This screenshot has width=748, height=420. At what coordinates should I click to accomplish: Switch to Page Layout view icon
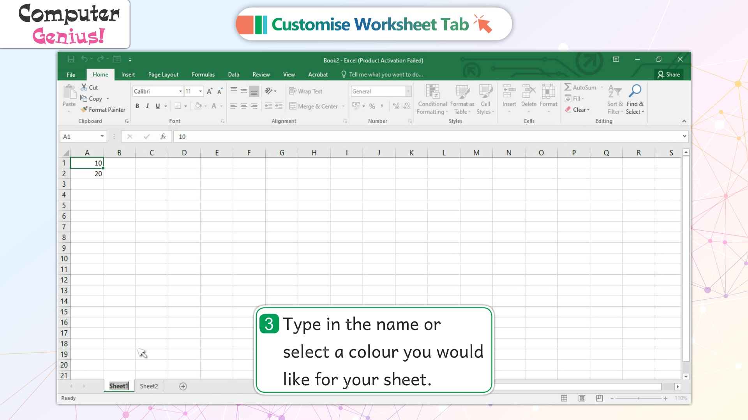[x=582, y=398]
